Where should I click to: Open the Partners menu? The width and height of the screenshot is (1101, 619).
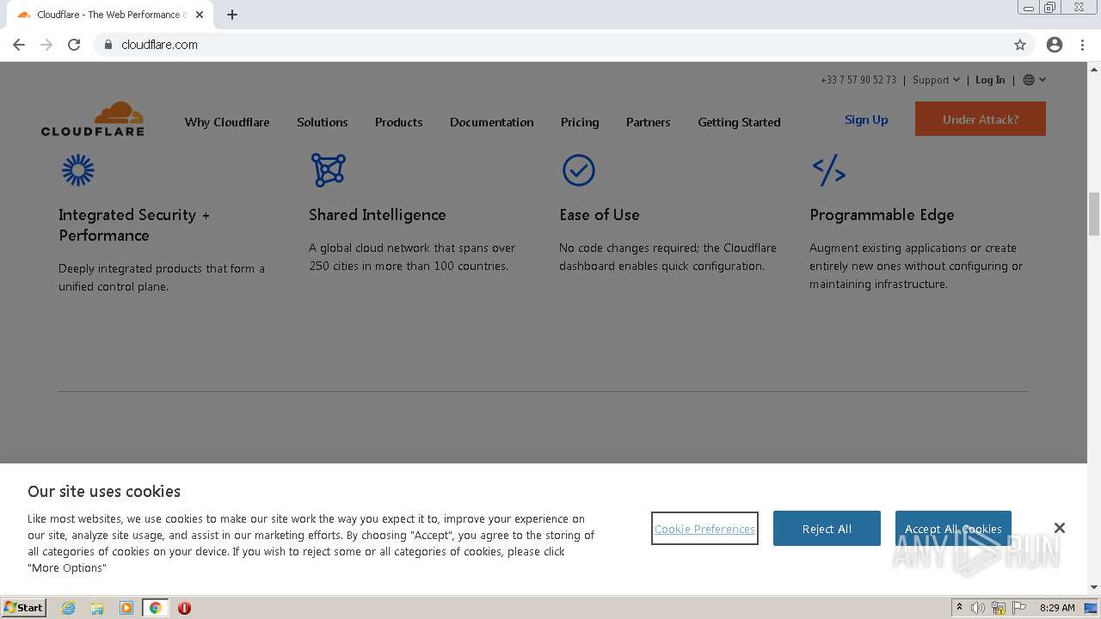(649, 122)
